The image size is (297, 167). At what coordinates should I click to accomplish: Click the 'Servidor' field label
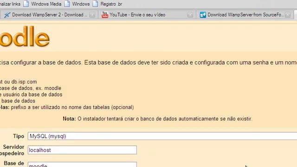(13, 147)
